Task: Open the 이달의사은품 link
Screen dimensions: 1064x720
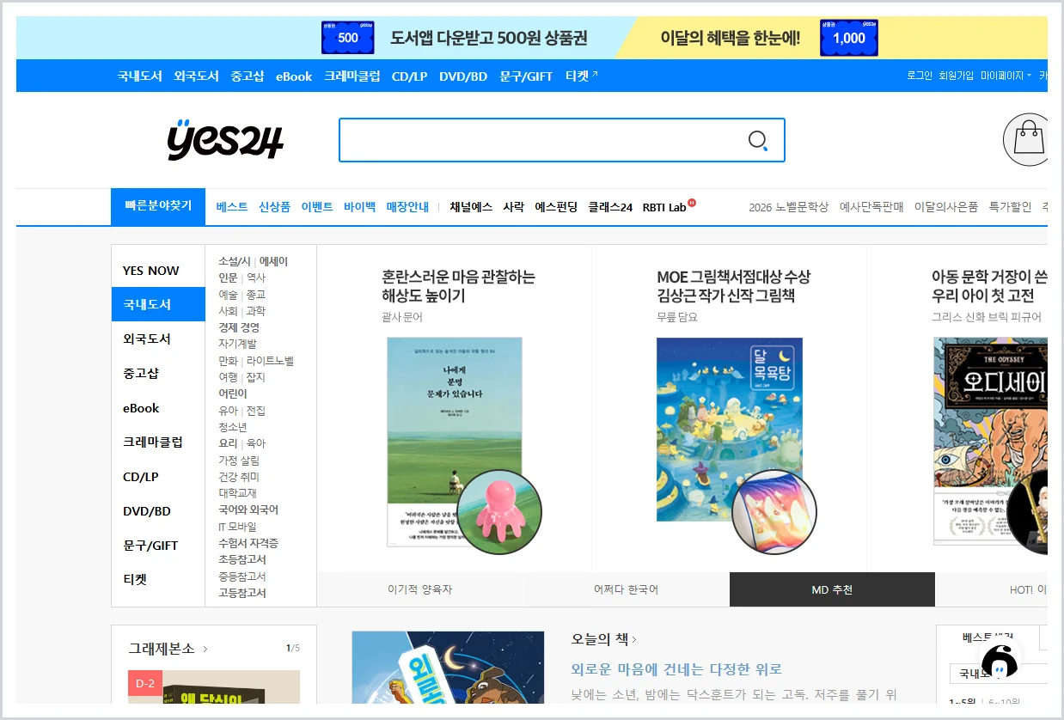Action: 945,207
